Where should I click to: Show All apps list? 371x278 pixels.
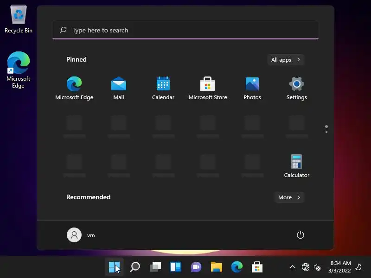point(286,60)
